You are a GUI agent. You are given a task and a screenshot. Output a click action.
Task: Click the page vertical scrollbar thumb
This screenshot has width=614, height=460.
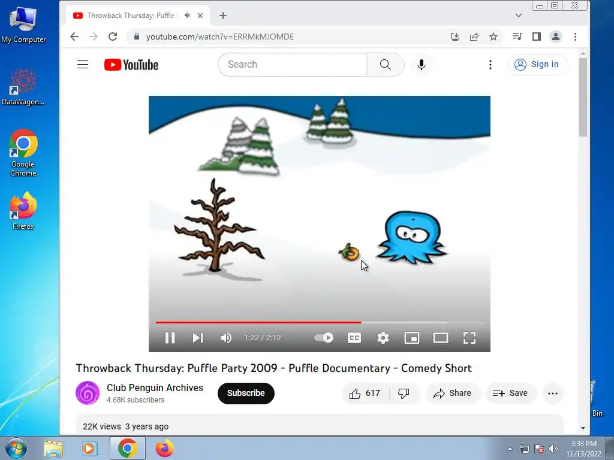coord(583,97)
